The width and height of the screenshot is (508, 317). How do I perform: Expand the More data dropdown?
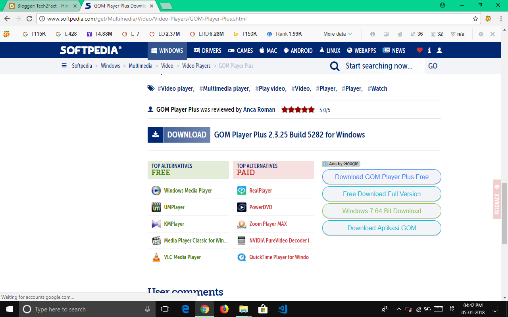click(x=338, y=34)
